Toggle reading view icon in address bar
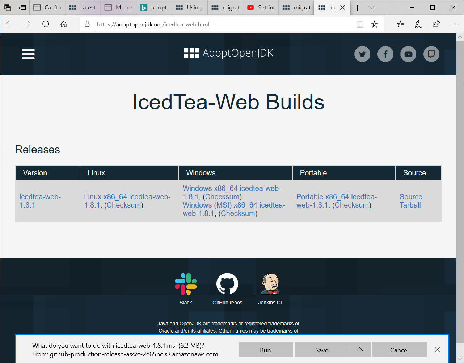This screenshot has width=464, height=363. coord(360,24)
